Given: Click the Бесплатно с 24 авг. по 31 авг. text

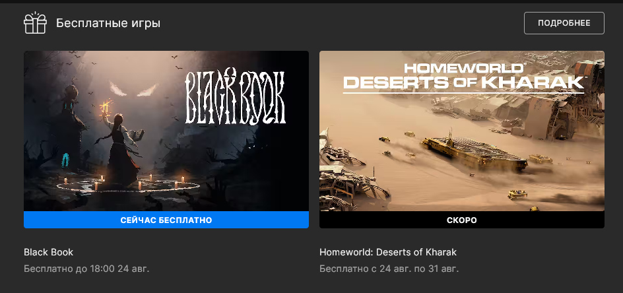Looking at the screenshot, I should pos(389,269).
